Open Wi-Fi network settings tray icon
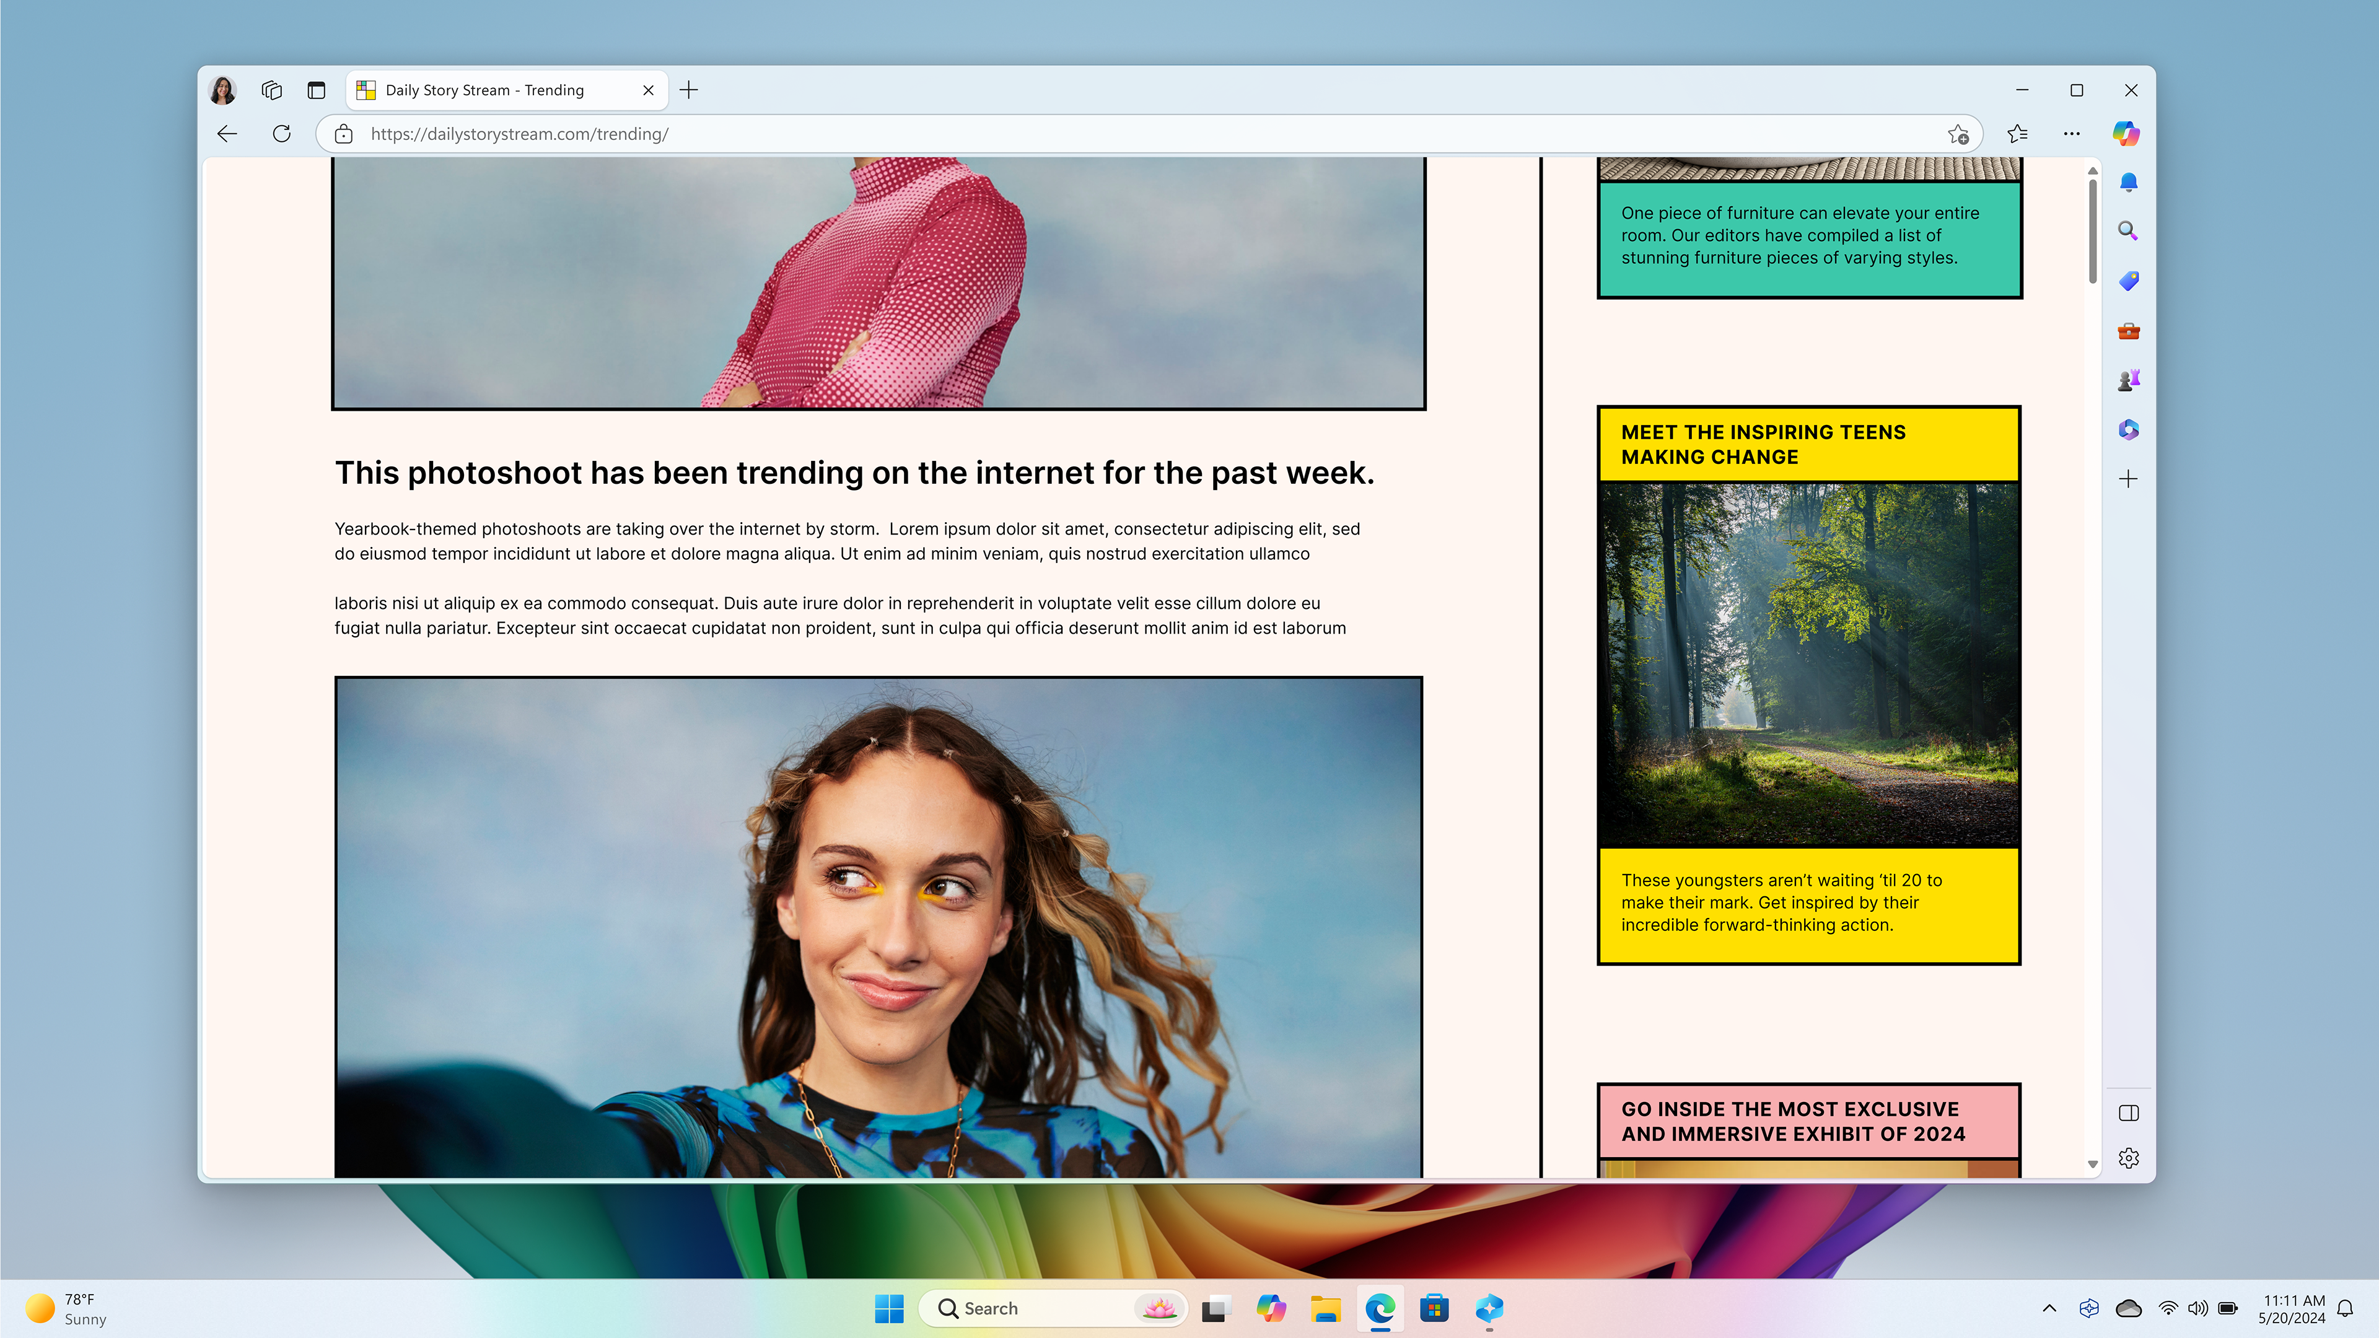The width and height of the screenshot is (2379, 1338). click(x=2168, y=1308)
